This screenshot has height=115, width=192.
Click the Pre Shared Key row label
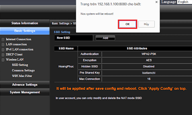coord(90,73)
